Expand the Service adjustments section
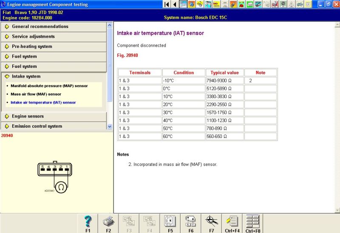Image resolution: width=340 pixels, height=233 pixels. tap(33, 36)
